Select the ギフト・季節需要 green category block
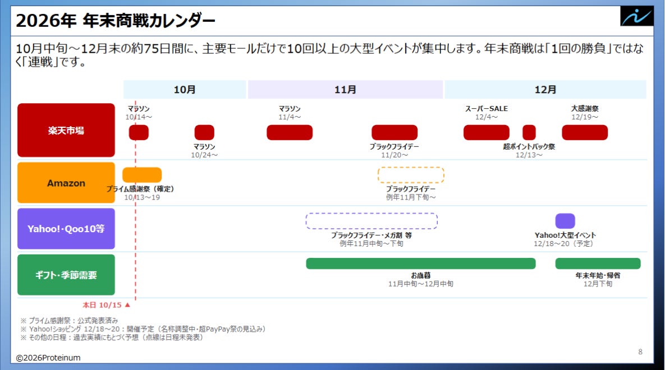 click(66, 275)
